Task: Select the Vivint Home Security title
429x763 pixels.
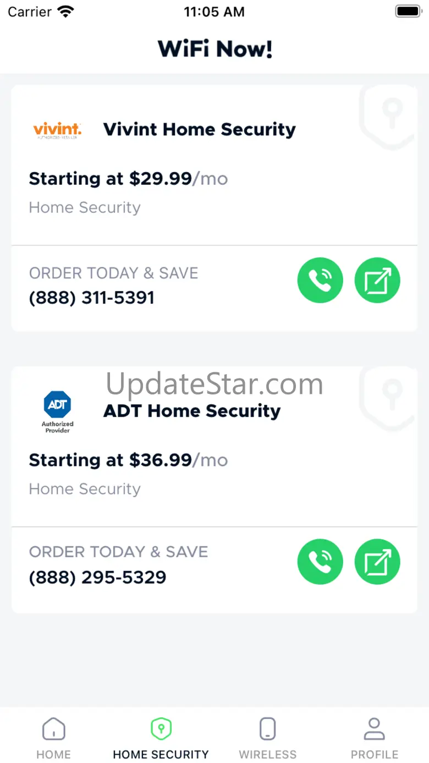Action: [x=200, y=129]
